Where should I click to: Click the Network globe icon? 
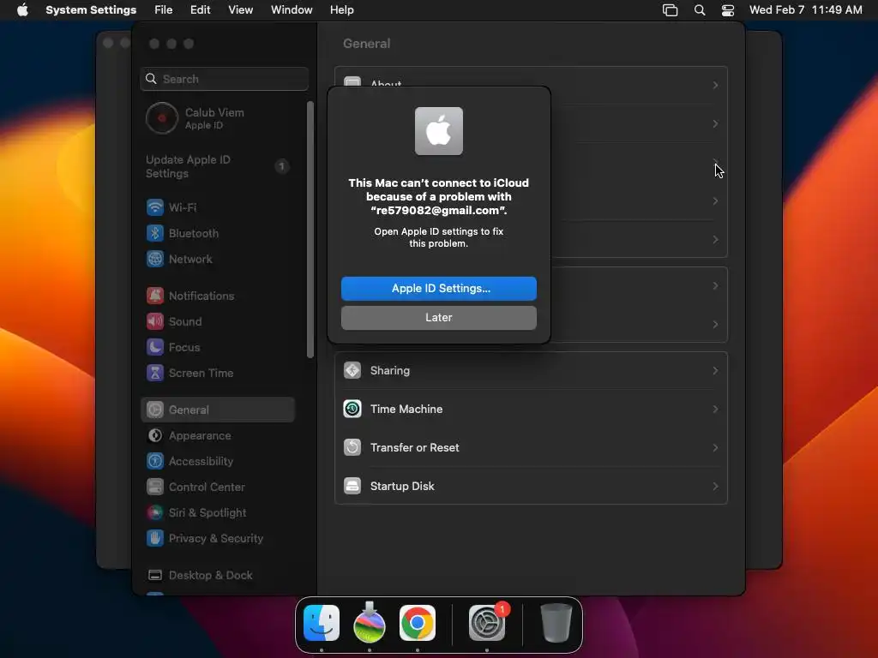[x=155, y=259]
